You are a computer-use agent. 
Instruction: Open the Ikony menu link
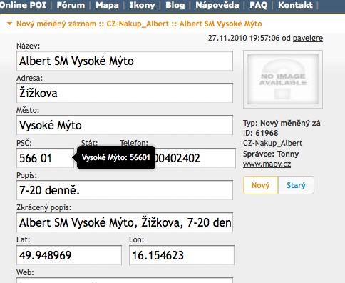142,5
